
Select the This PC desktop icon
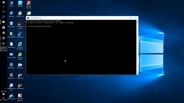coord(11,4)
